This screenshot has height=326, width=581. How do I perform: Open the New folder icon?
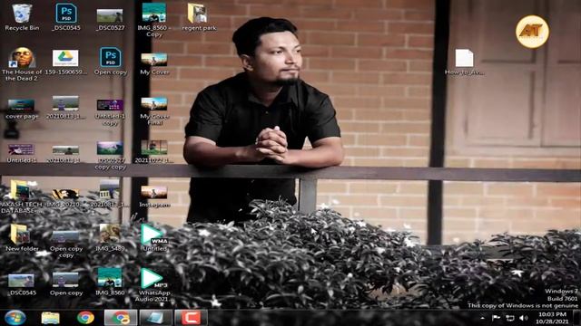pos(22,238)
